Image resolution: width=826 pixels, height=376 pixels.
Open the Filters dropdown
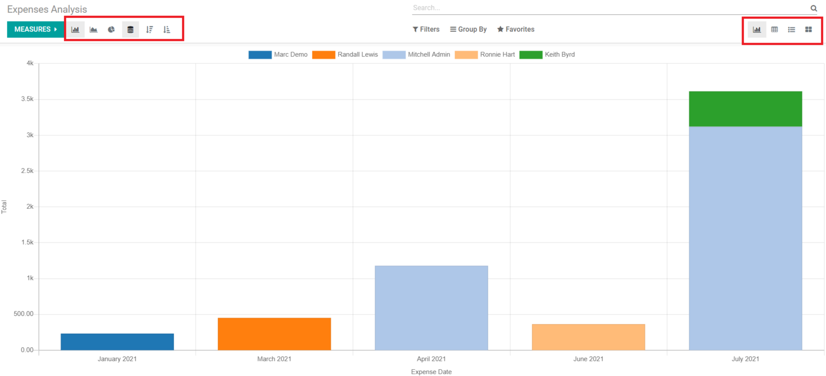[426, 29]
